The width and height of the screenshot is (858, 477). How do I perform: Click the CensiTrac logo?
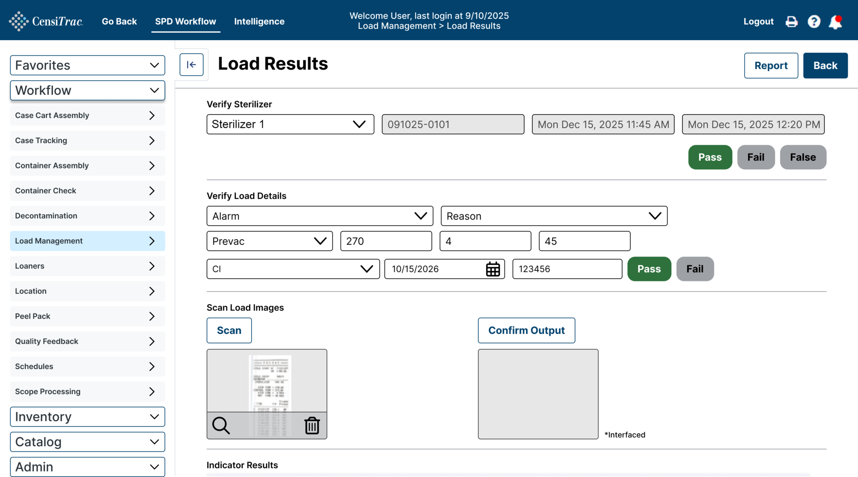46,21
